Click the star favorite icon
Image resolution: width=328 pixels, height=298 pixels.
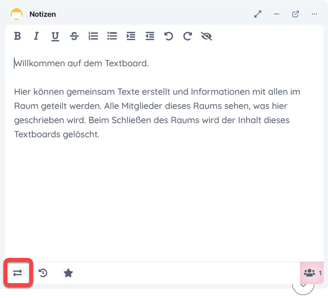pos(68,273)
